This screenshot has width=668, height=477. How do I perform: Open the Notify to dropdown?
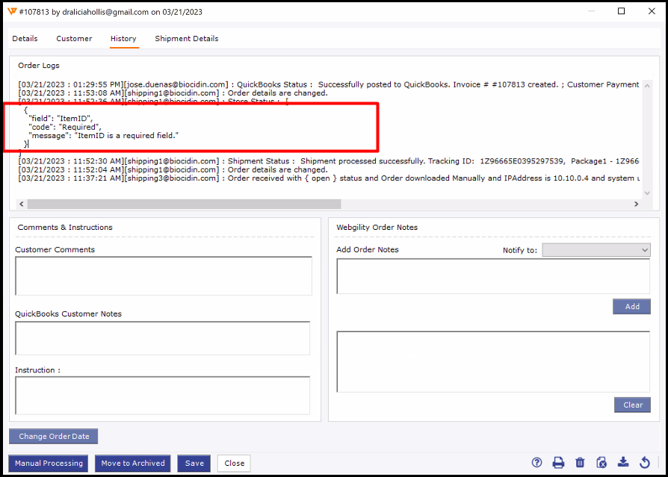click(596, 250)
